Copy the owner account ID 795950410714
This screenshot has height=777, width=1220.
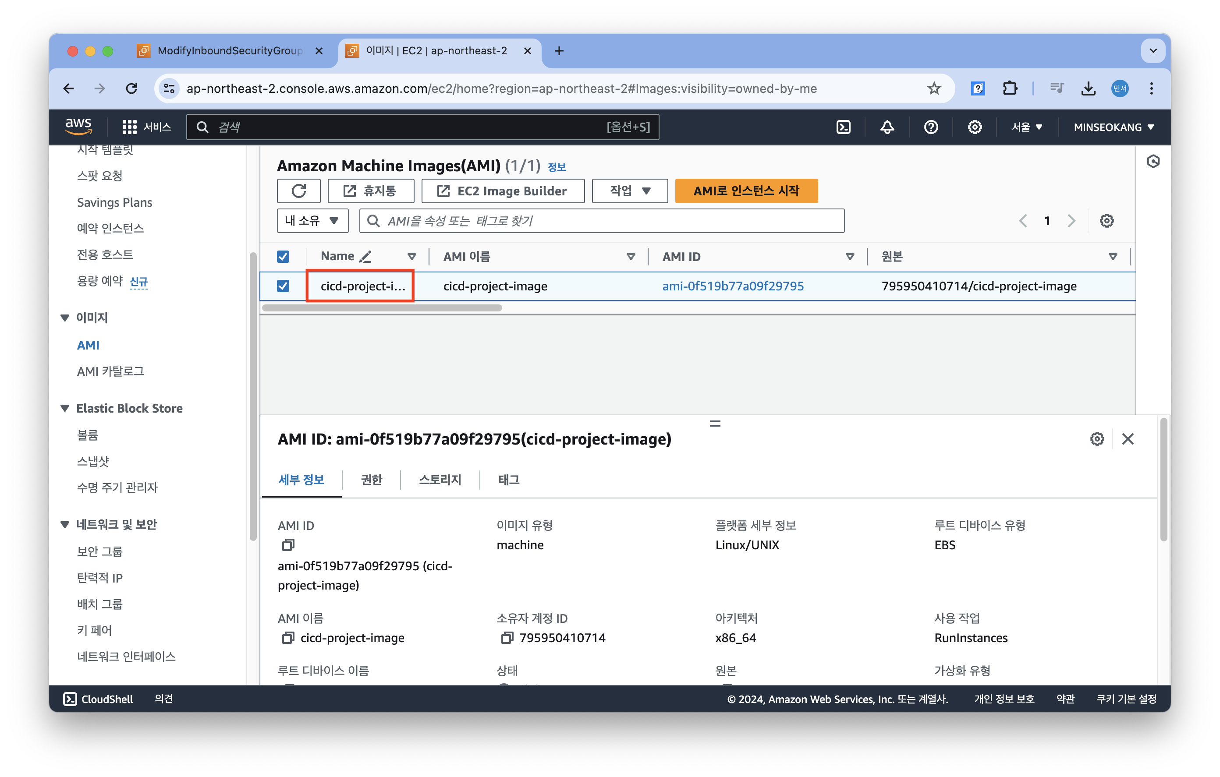coord(507,638)
